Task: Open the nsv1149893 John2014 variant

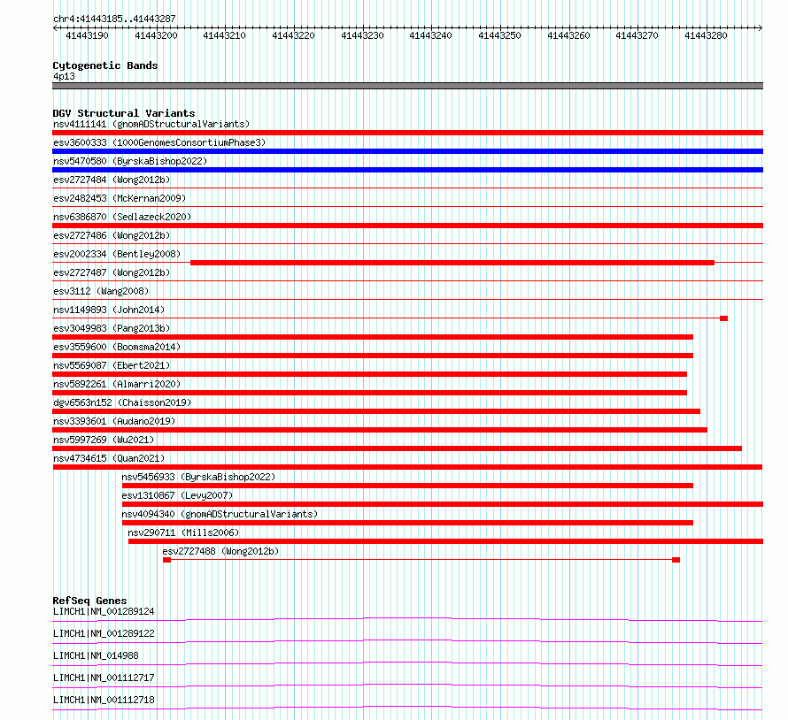Action: pyautogui.click(x=109, y=310)
